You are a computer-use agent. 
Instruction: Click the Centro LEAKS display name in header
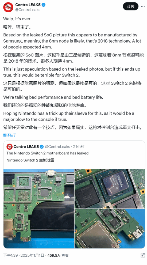28,5
